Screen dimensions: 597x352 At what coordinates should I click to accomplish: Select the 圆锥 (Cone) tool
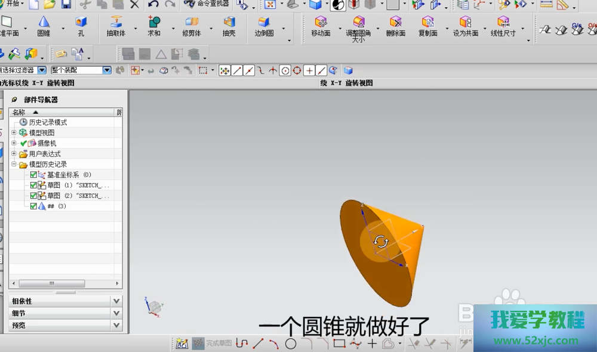click(44, 25)
